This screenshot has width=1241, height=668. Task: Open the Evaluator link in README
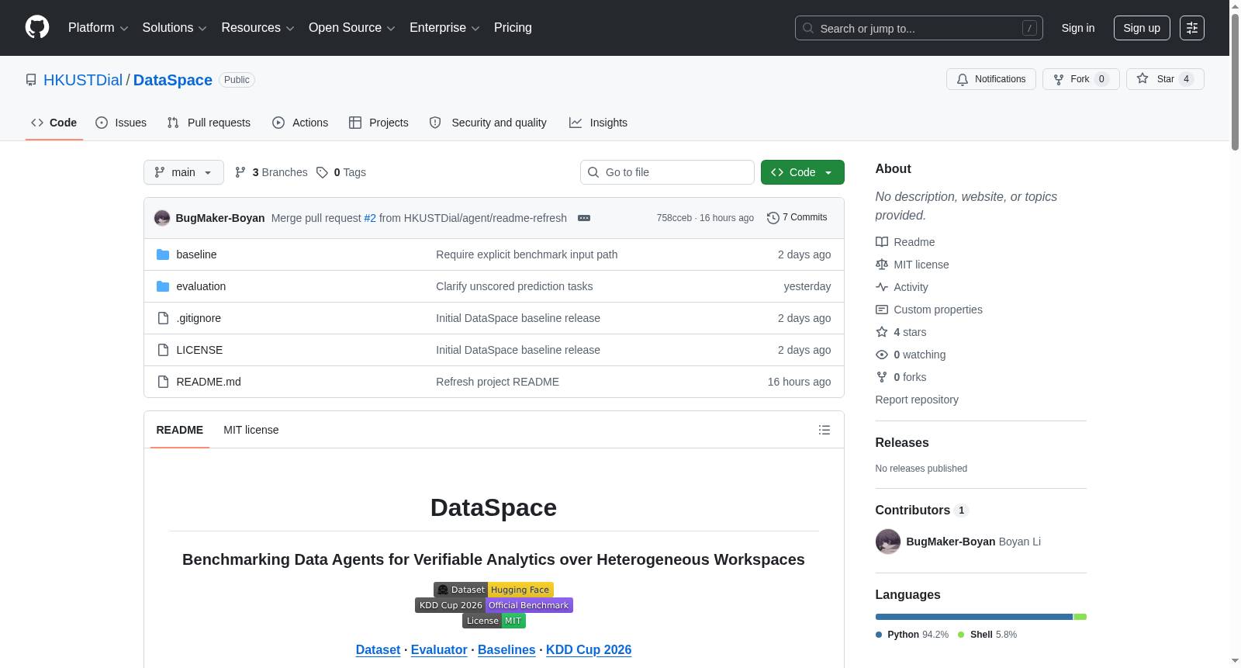coord(439,649)
